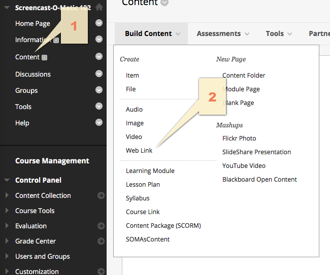Open Users and Groups link
The height and width of the screenshot is (275, 330).
42,256
